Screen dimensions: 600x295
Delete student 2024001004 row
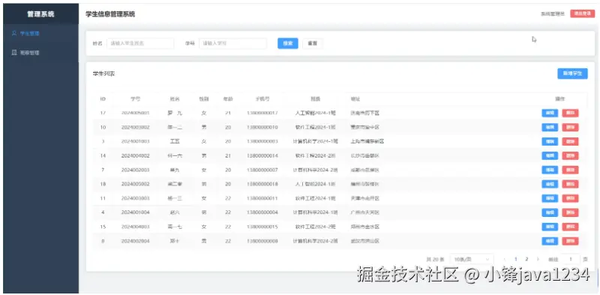click(570, 212)
